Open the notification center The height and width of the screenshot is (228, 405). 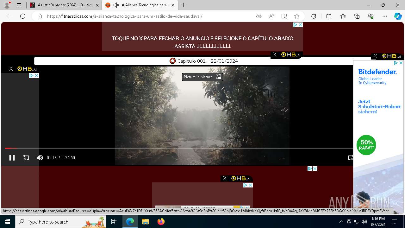point(395,222)
